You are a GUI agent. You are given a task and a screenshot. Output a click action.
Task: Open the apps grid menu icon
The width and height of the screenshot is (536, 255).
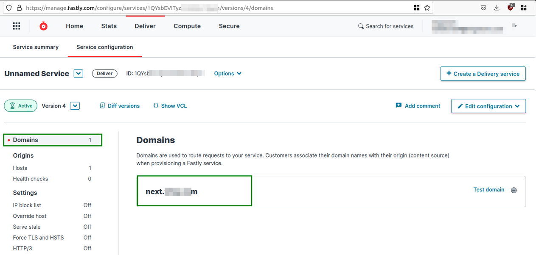[x=17, y=26]
